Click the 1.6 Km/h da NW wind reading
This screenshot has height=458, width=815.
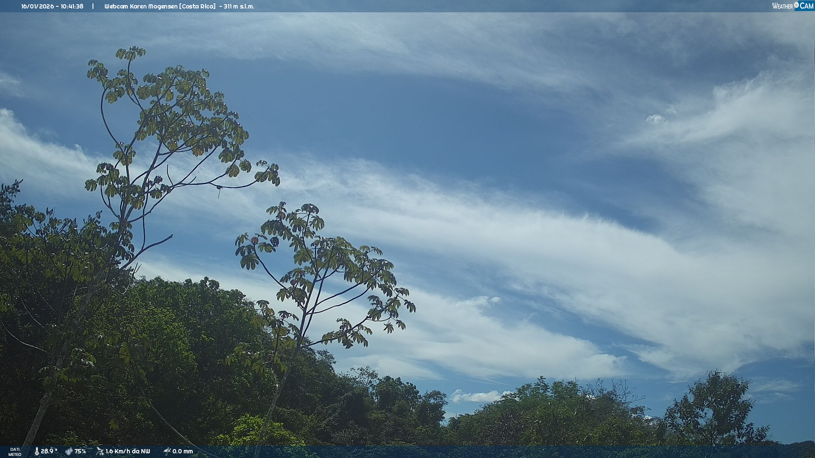click(128, 451)
